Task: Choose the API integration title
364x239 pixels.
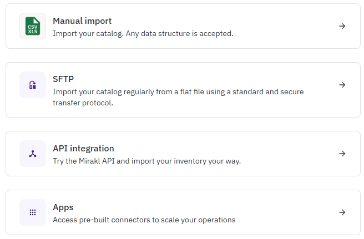Action: pos(83,149)
